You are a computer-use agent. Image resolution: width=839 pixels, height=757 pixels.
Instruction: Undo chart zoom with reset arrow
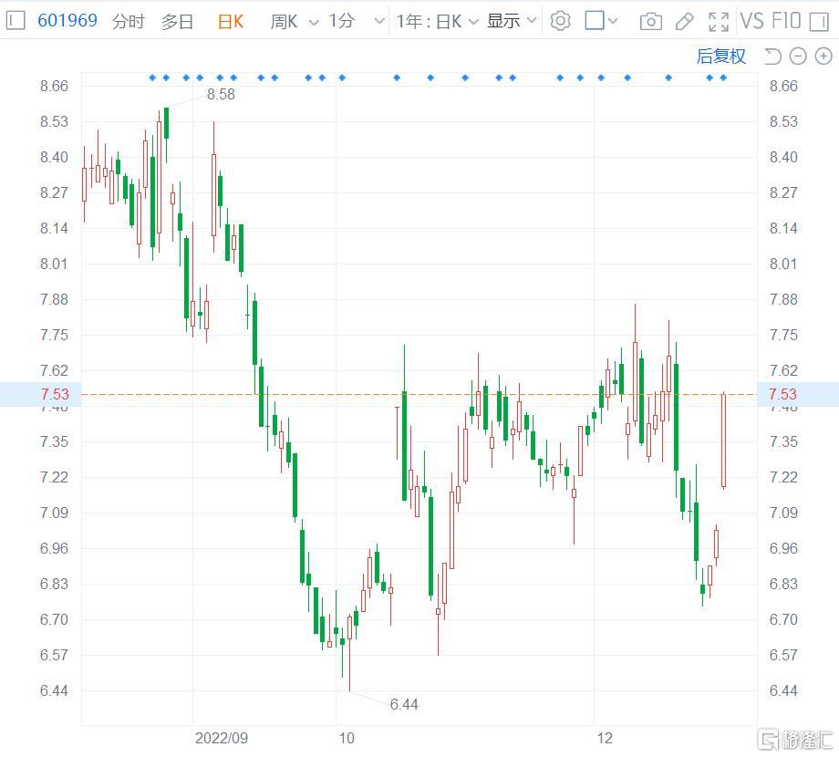(772, 57)
